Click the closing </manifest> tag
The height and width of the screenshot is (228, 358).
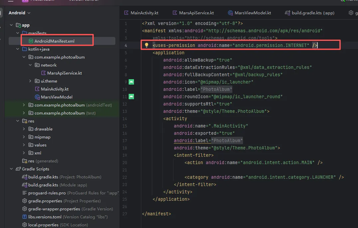point(157,214)
